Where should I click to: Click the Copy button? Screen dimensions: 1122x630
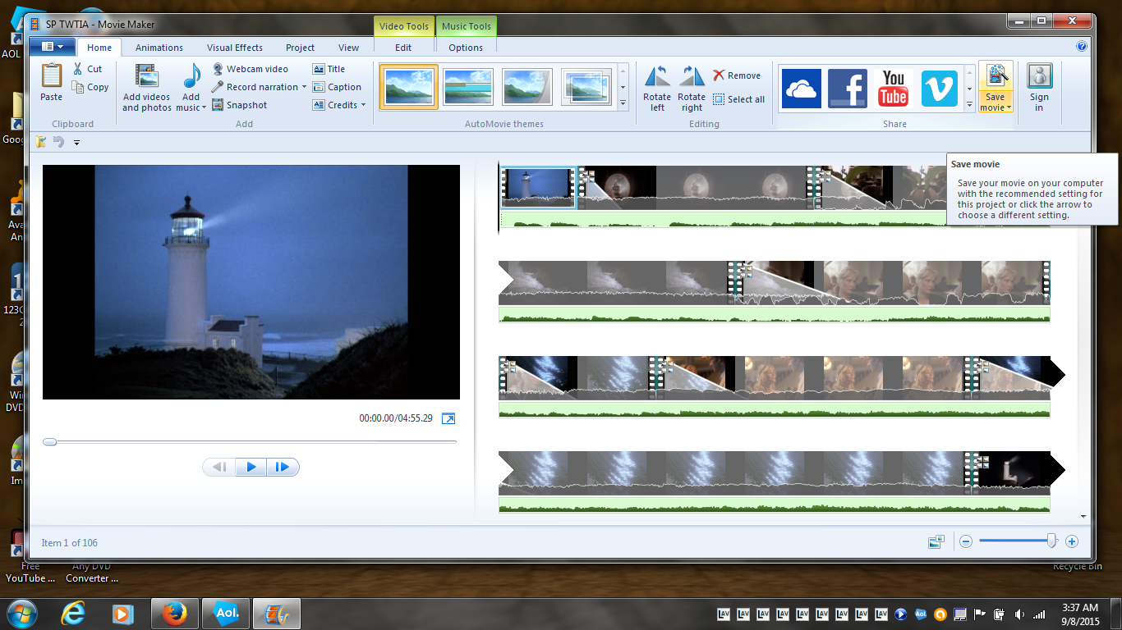tap(90, 87)
